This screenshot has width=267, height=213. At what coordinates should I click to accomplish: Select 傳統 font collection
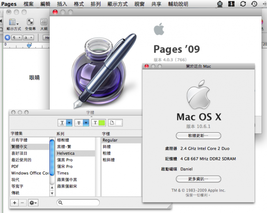30,193
